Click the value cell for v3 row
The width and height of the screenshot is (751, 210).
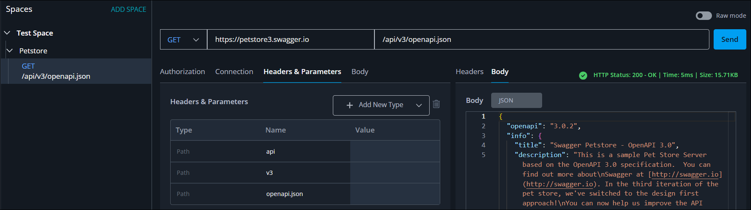pos(395,172)
